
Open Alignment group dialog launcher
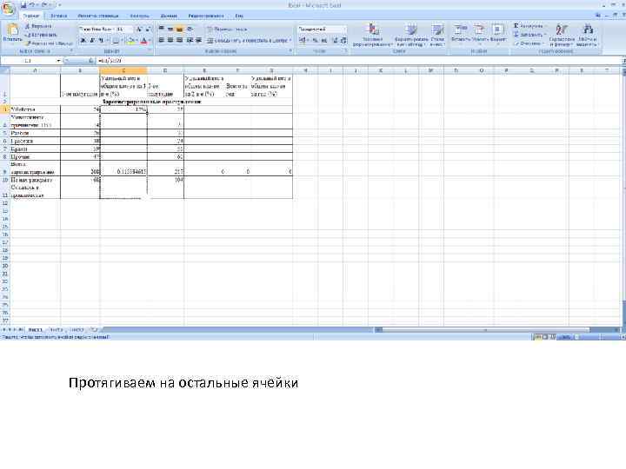[290, 51]
